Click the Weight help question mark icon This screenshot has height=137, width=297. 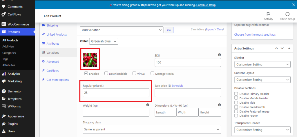coord(148,105)
